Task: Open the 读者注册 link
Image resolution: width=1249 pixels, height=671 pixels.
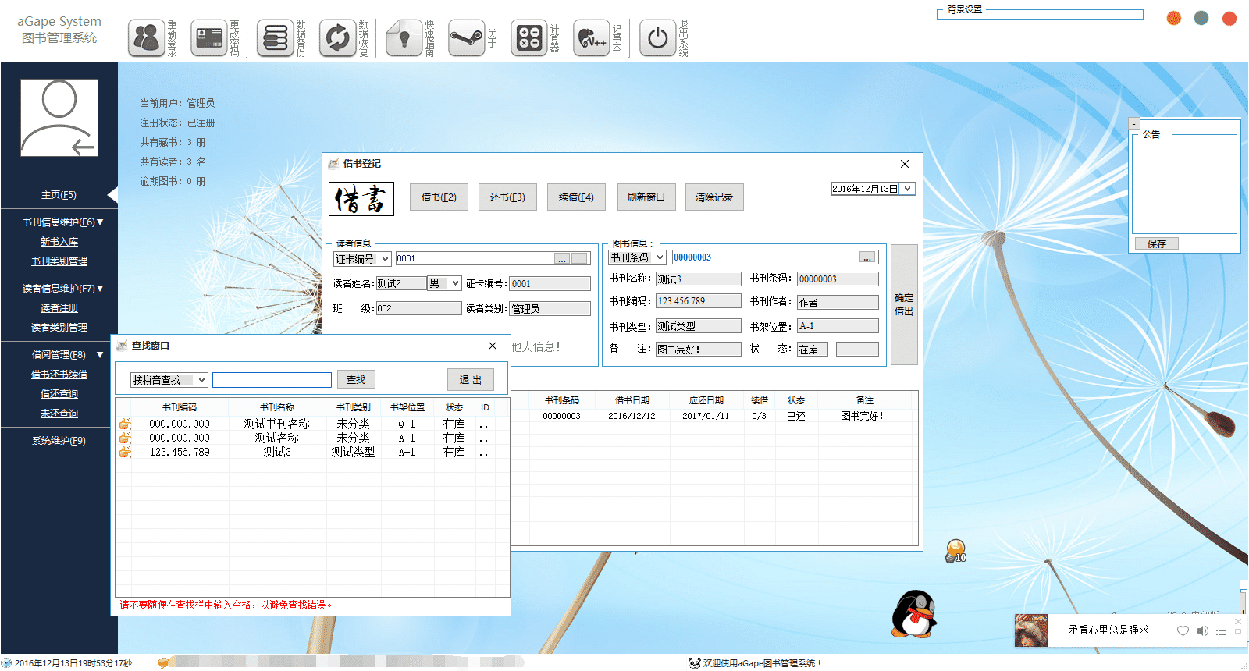Action: (x=59, y=308)
